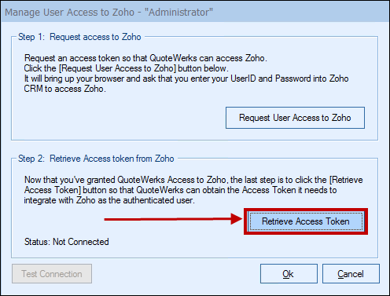
Task: Click empty area right of Status inside Step 2 box
Action: coord(236,245)
